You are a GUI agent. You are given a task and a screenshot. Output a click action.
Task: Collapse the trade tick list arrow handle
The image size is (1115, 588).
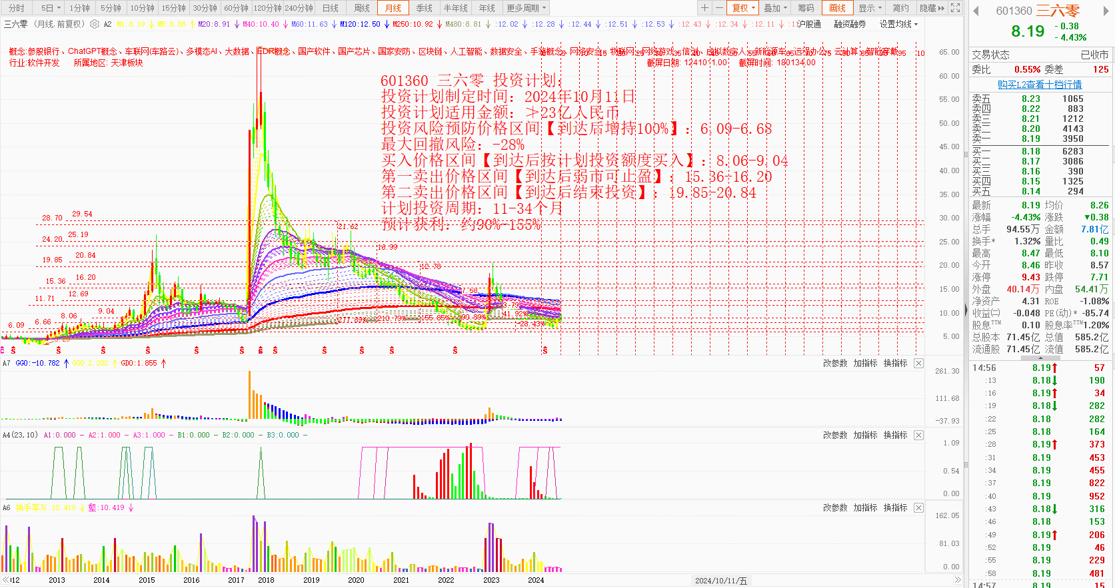(1041, 358)
